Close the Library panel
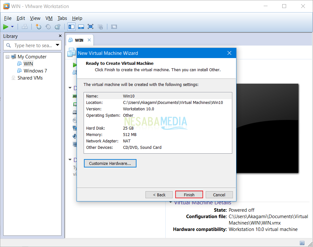Screen dimensions: 313x247 pyautogui.click(x=60, y=36)
